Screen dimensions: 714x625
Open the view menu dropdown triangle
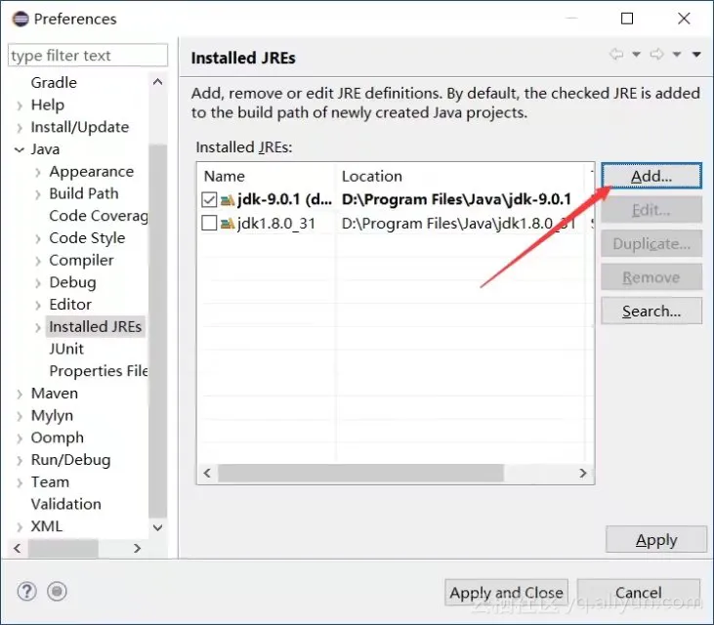click(x=696, y=54)
